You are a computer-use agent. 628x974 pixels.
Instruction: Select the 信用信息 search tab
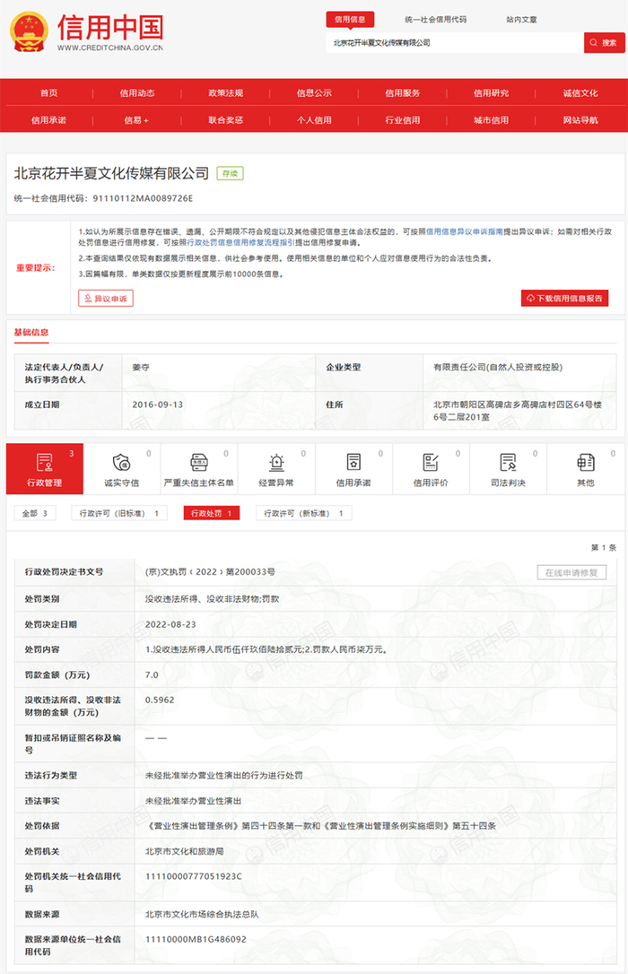(x=350, y=19)
